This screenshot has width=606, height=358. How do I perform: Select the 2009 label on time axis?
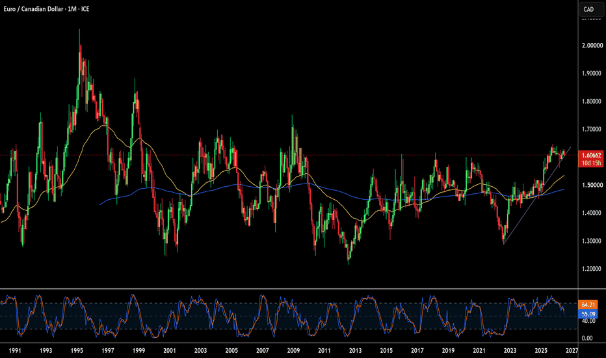point(293,350)
